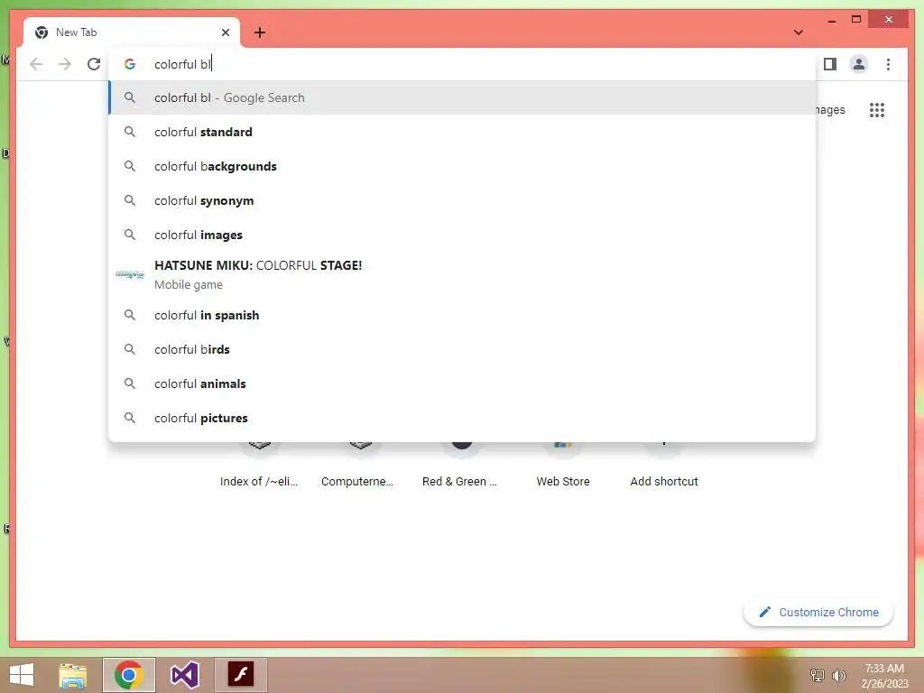Viewport: 924px width, 693px height.
Task: Pick the 'colorful birds' suggestion
Action: 462,349
